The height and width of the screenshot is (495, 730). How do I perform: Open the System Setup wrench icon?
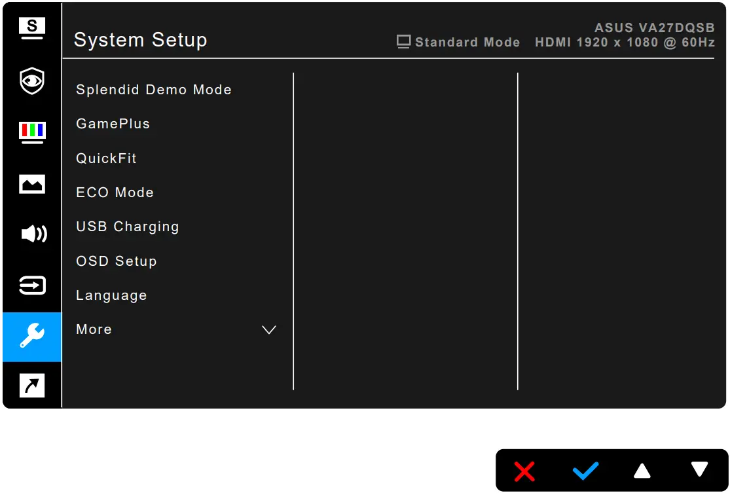point(31,337)
